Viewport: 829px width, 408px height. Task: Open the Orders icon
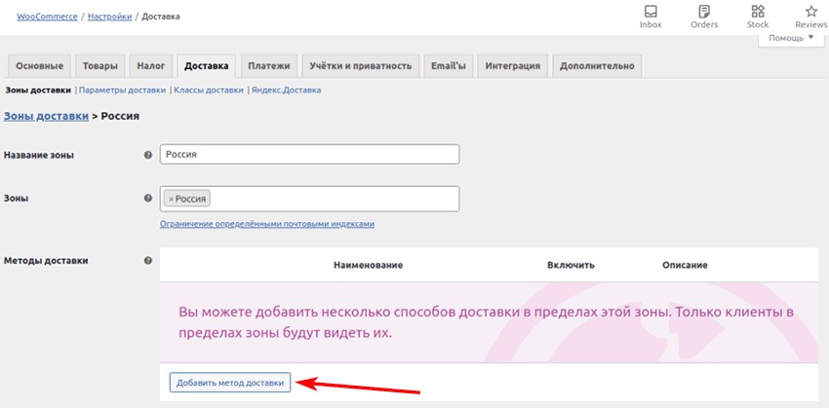click(x=704, y=12)
